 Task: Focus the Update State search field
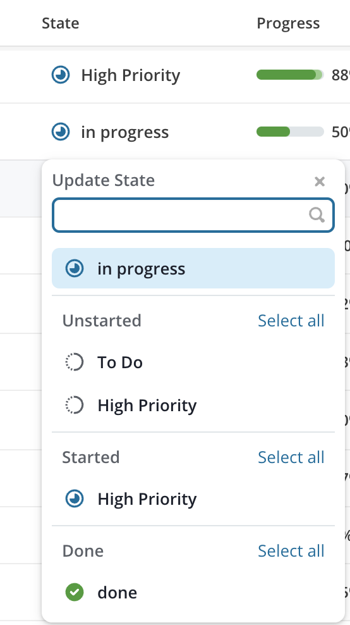pos(193,215)
